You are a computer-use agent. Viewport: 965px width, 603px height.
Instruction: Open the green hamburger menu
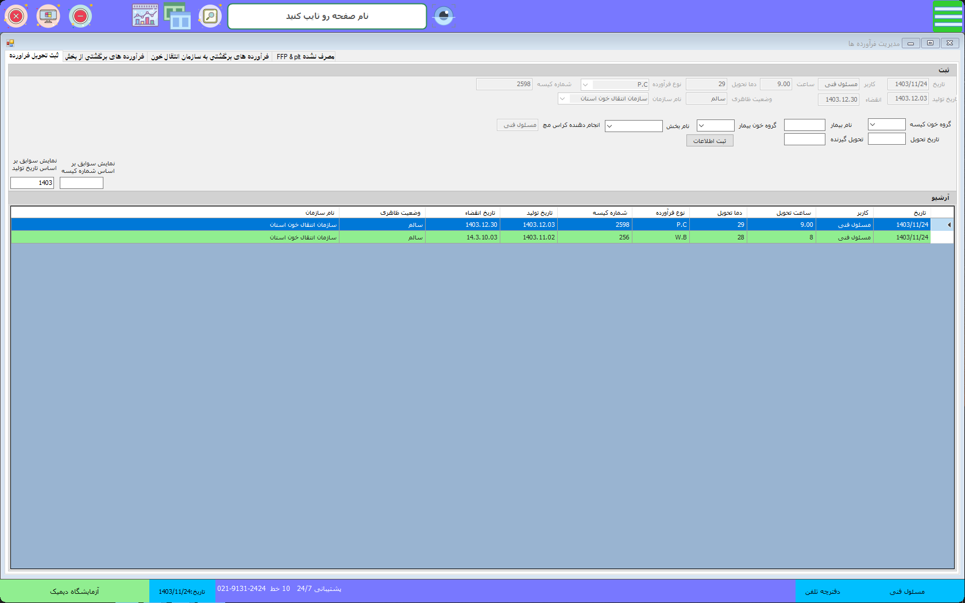948,16
